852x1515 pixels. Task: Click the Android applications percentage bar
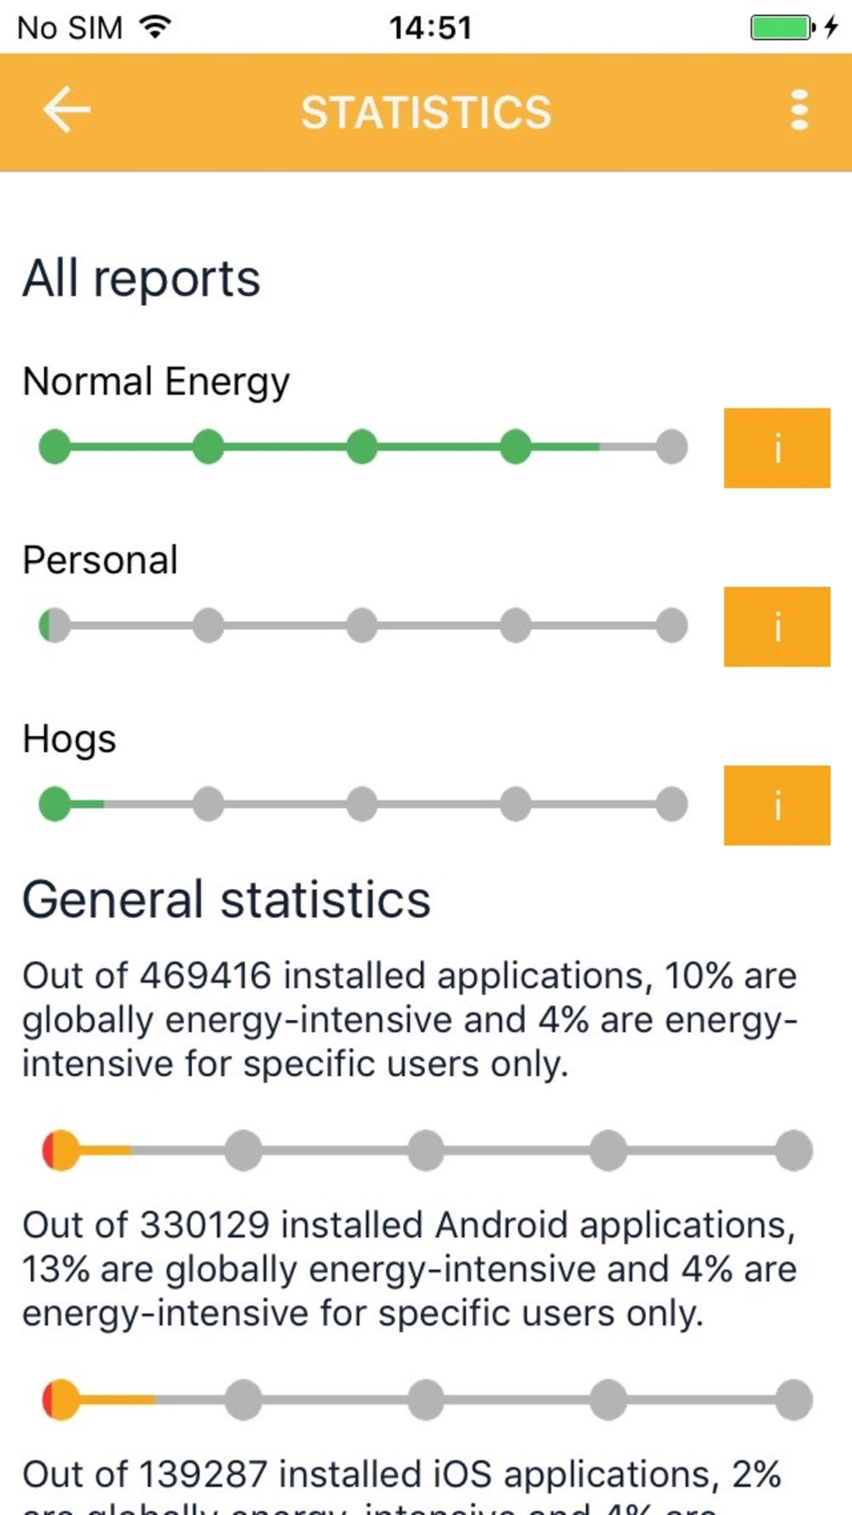[x=427, y=1400]
